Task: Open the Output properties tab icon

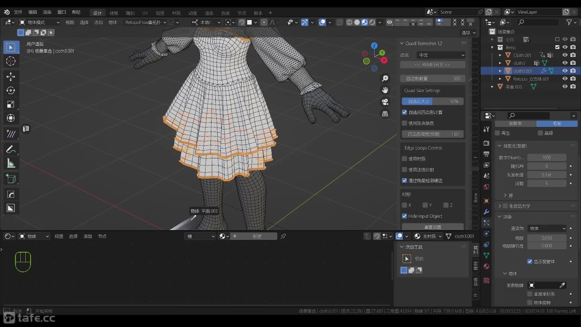Action: pos(486,154)
